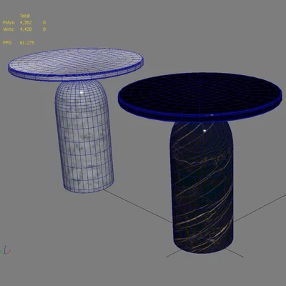Select the black table's round top

199,97
